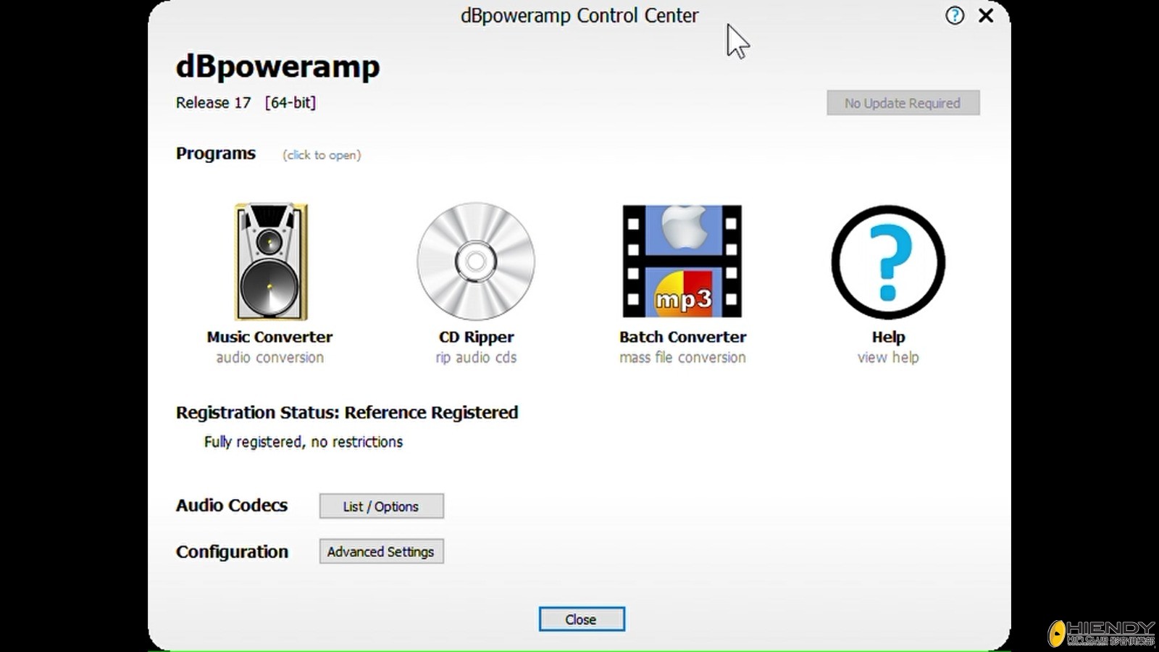Select the 'CD Ripper' program label
Viewport: 1159px width, 652px height.
[476, 337]
